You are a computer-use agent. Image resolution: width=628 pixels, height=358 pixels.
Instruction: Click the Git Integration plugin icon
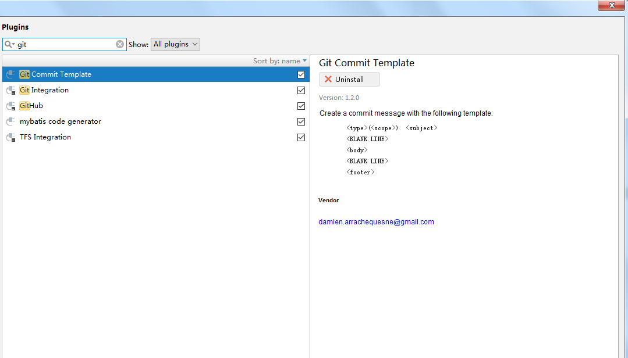10,90
